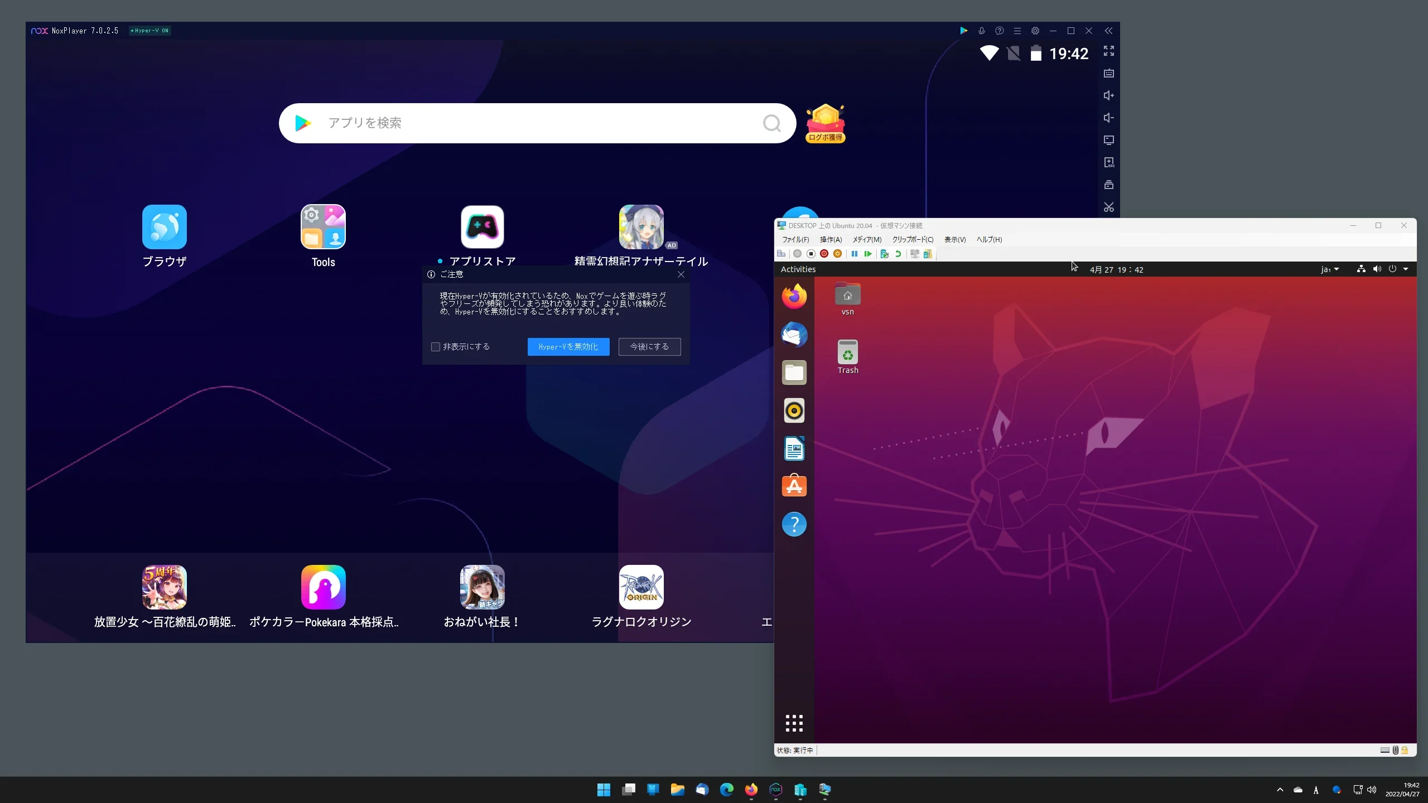
Task: Open the ヘルプ(H) menu
Action: pos(990,240)
